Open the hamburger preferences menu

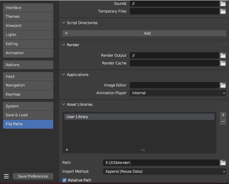[x=6, y=176]
